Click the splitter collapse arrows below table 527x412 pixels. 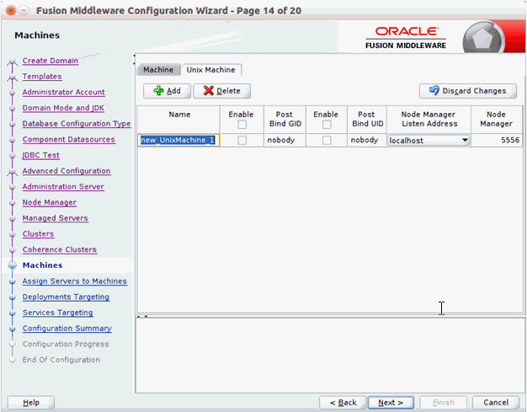click(x=142, y=317)
